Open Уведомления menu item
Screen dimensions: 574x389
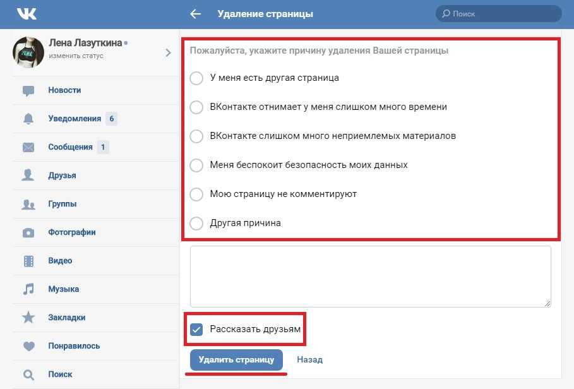(x=95, y=119)
